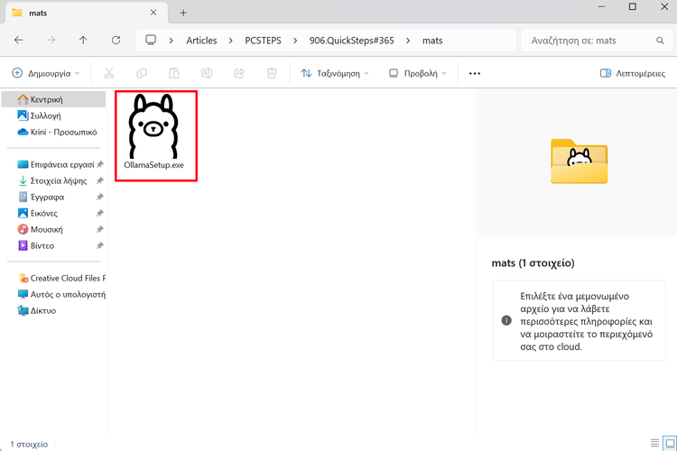The height and width of the screenshot is (451, 677).
Task: Close the mats tab
Action: (x=153, y=13)
